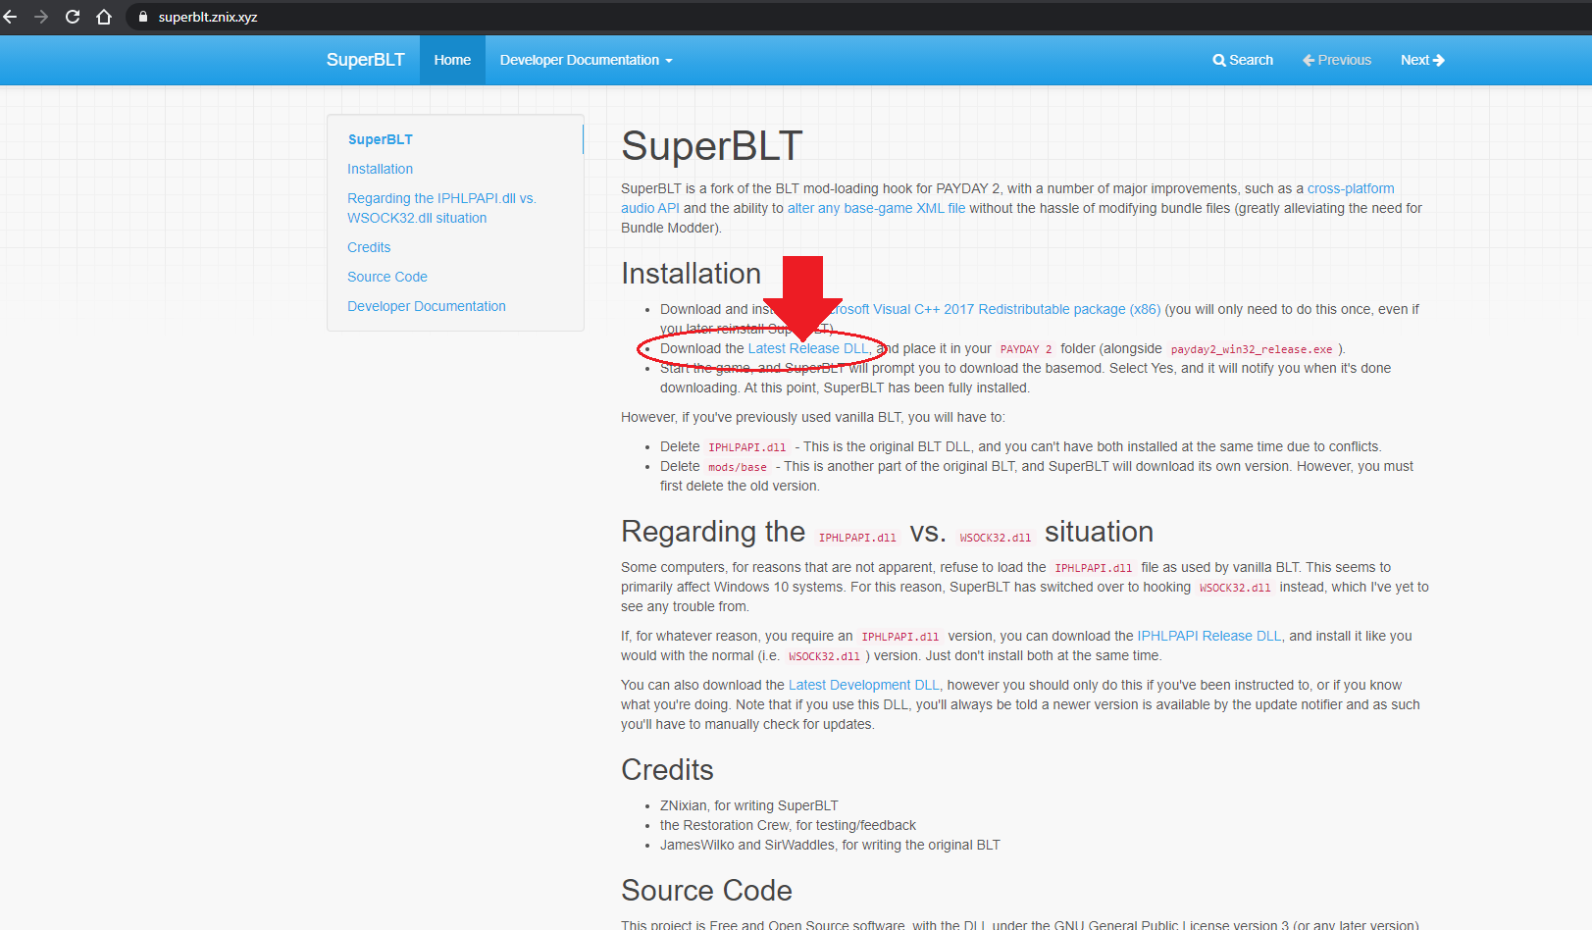Click the SuperBLT brand logo in navbar

pos(365,60)
